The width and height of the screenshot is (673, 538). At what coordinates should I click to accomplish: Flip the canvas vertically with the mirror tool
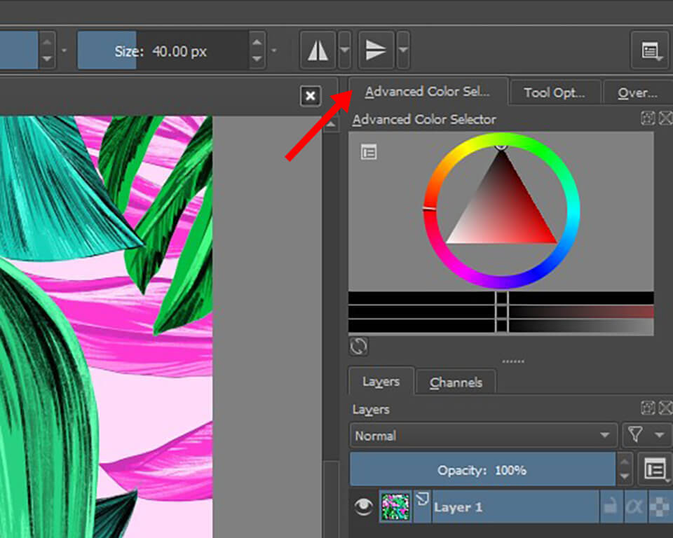375,49
